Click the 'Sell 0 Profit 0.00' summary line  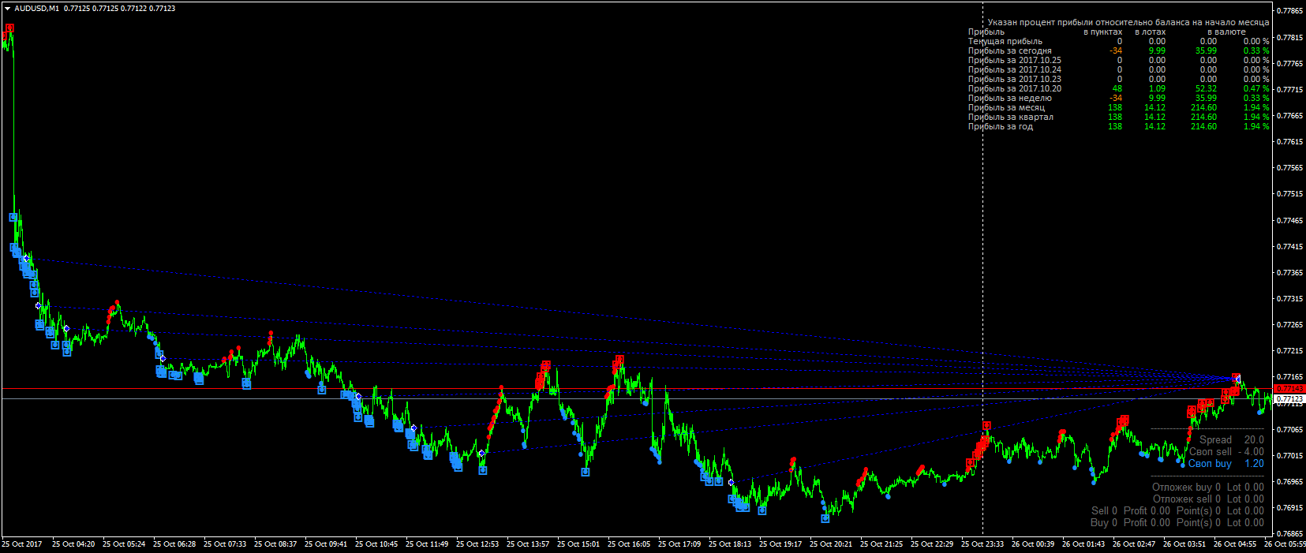click(x=1177, y=510)
